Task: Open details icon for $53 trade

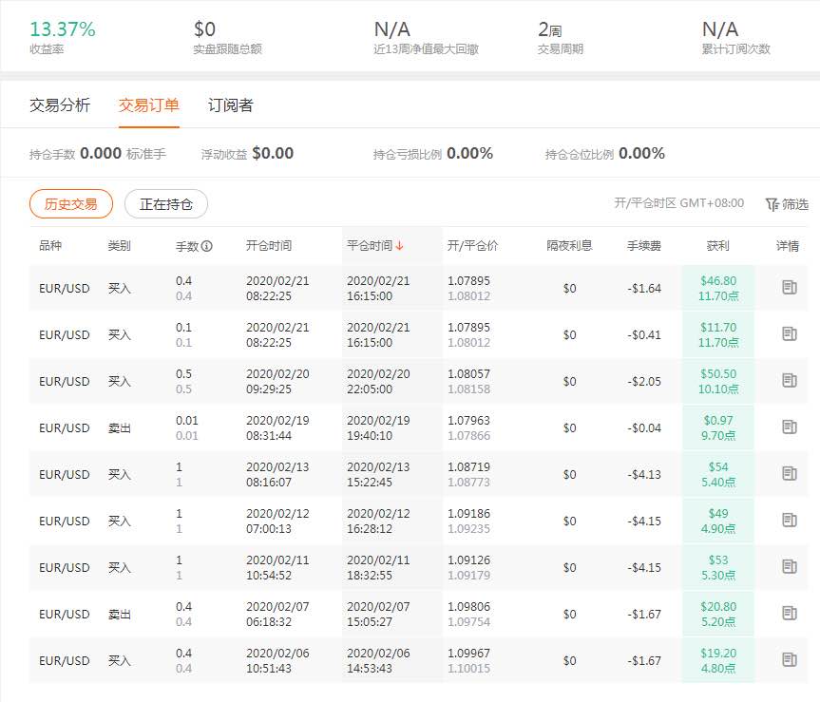Action: [790, 566]
